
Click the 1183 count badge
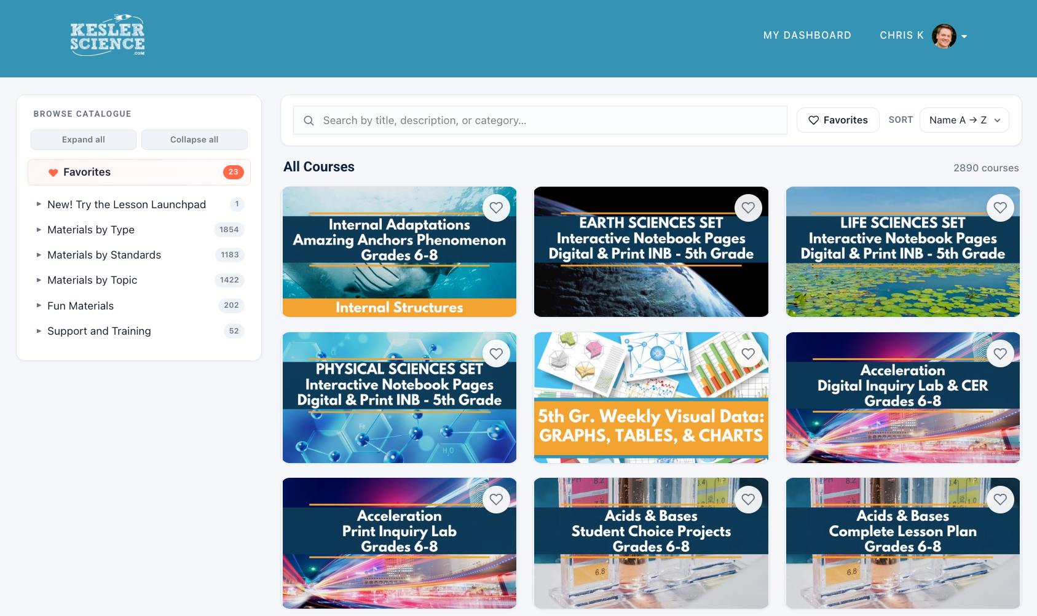[230, 255]
